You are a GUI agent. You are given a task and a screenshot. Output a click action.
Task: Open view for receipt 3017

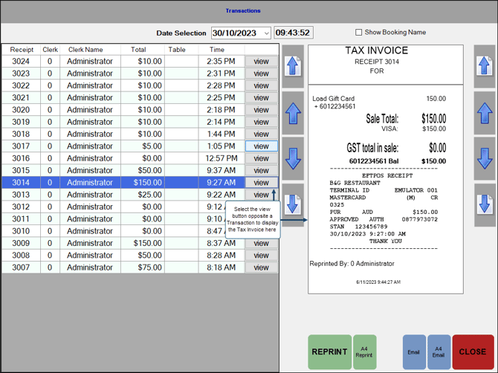pos(261,146)
